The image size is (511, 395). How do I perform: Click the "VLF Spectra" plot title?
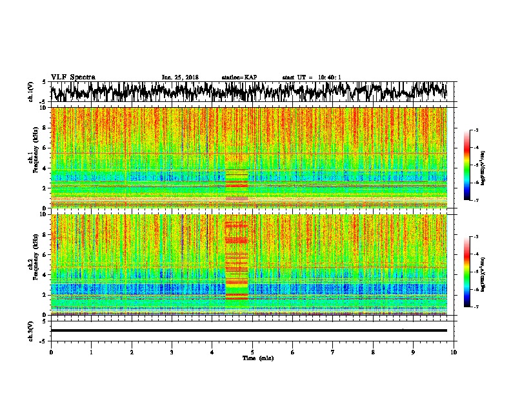click(x=73, y=77)
